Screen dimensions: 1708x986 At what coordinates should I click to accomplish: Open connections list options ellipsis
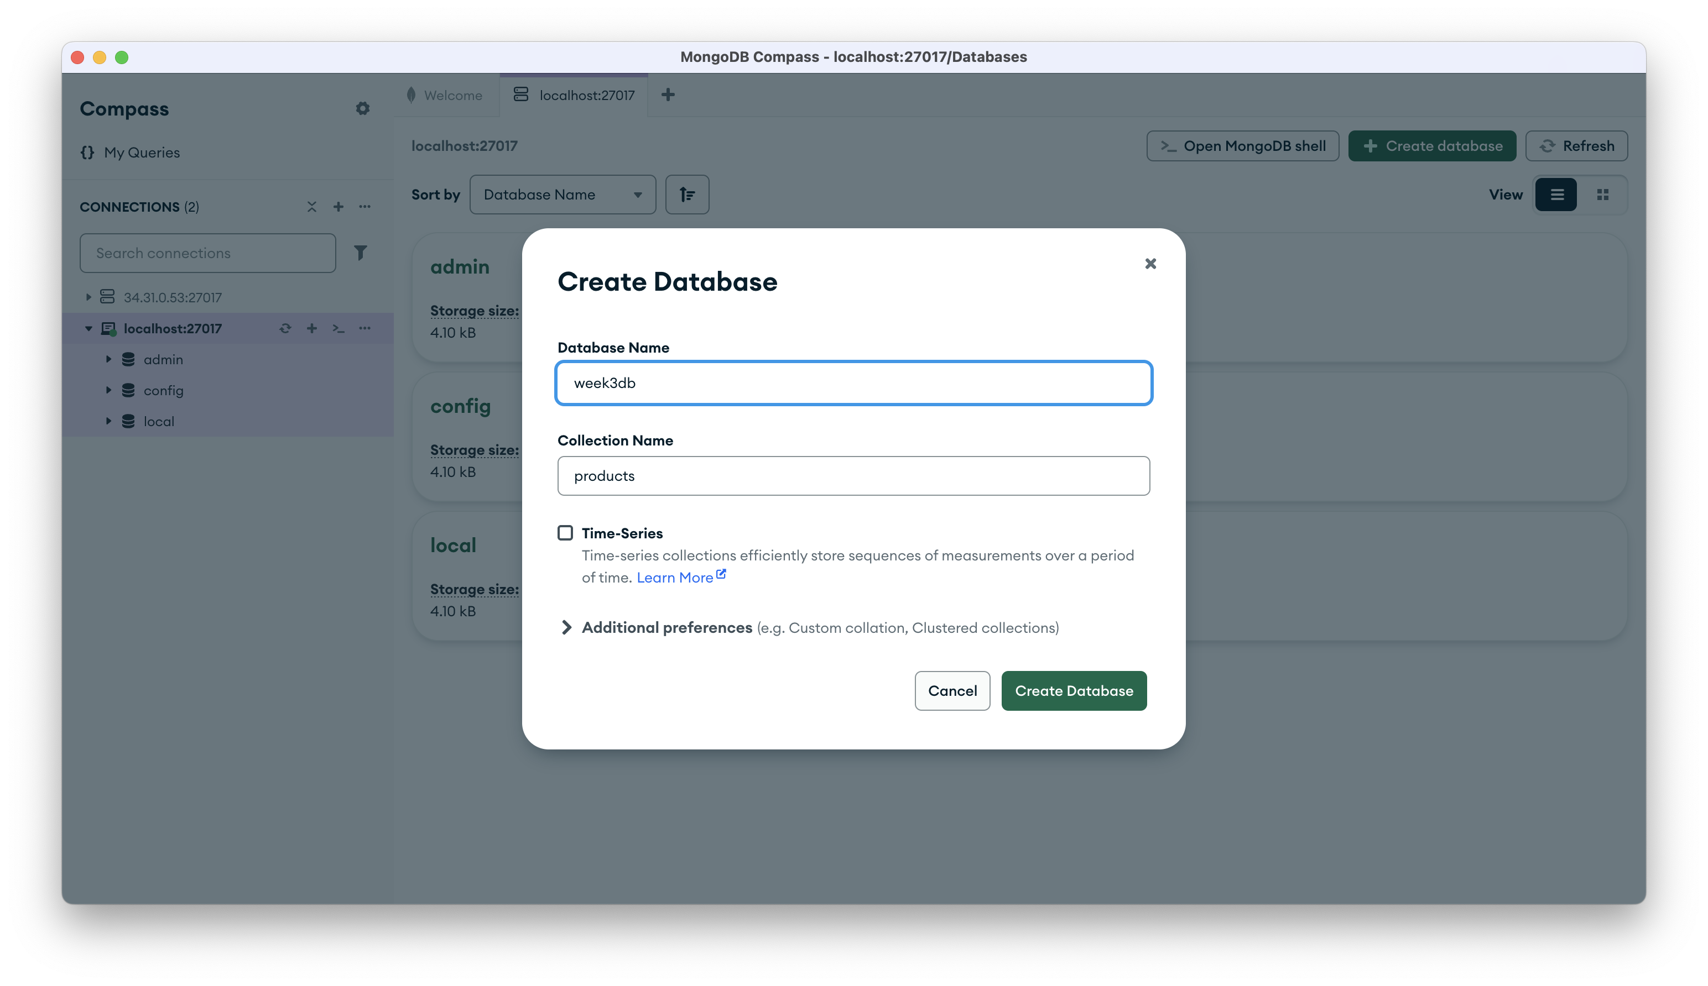[364, 207]
